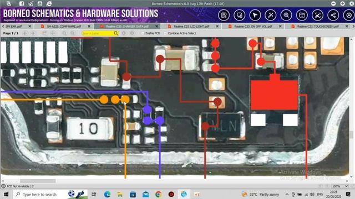Select the Realme C33_CHARGER DATA.pdf tab
Screen dimensions: 355x199
click(127, 27)
